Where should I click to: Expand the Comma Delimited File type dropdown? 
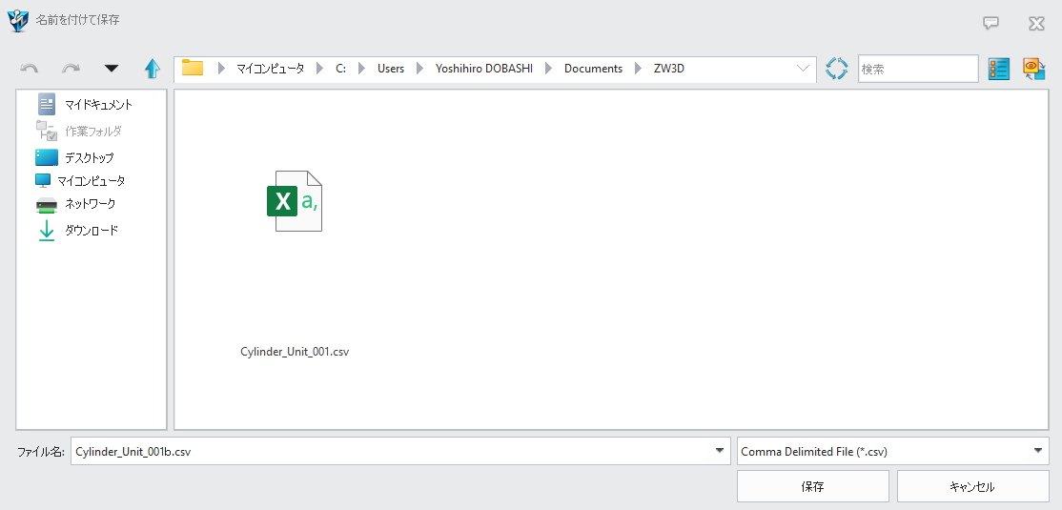(x=1038, y=452)
